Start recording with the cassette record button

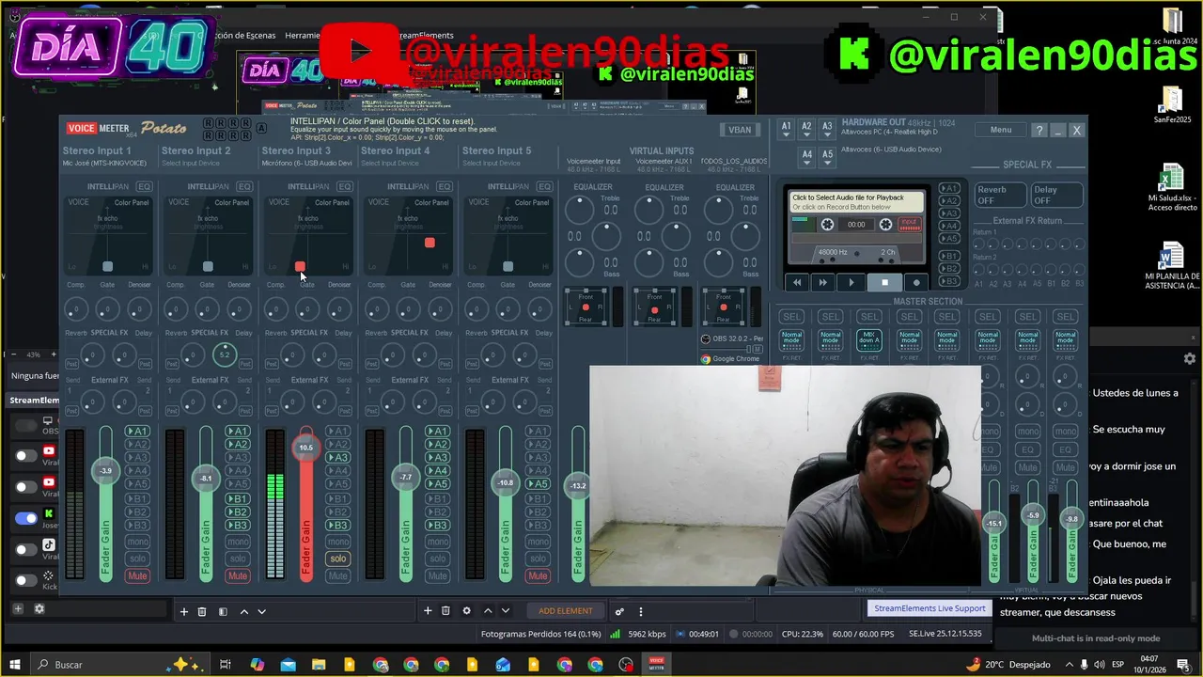tap(916, 282)
